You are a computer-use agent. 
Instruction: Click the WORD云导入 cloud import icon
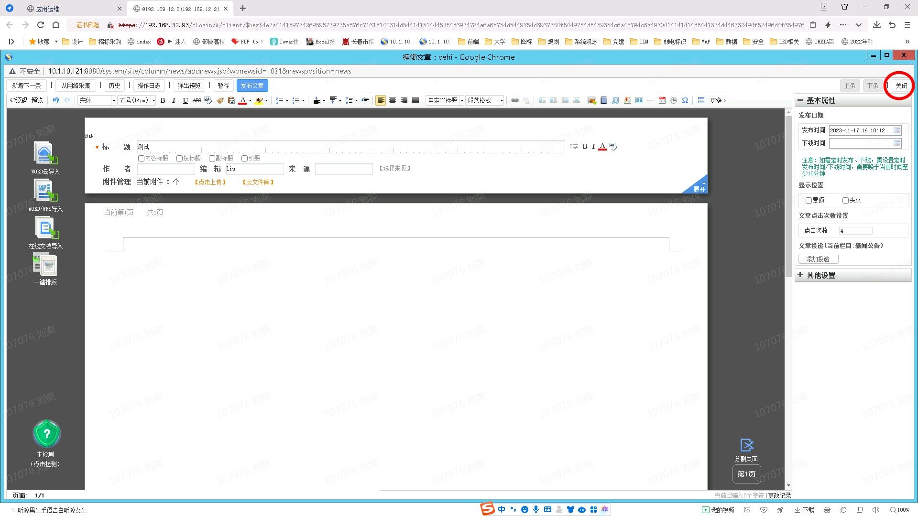[45, 154]
